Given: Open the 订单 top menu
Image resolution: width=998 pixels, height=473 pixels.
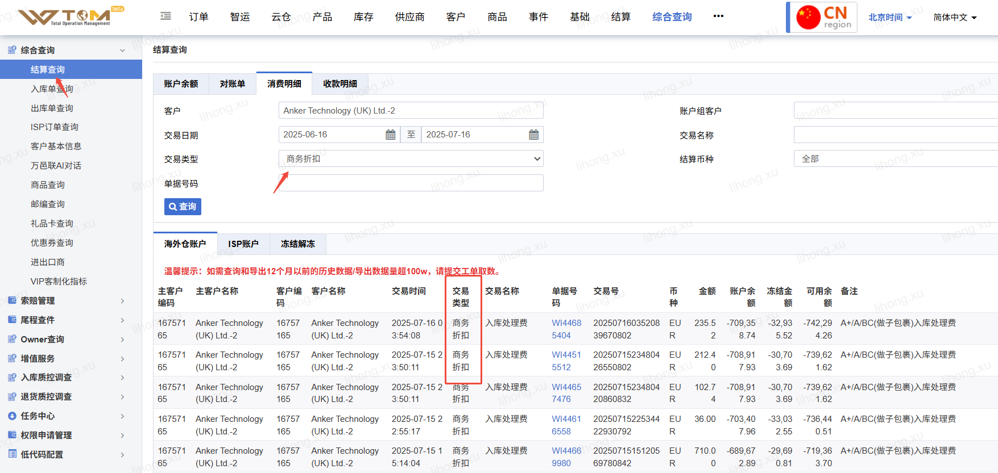Looking at the screenshot, I should (x=198, y=16).
